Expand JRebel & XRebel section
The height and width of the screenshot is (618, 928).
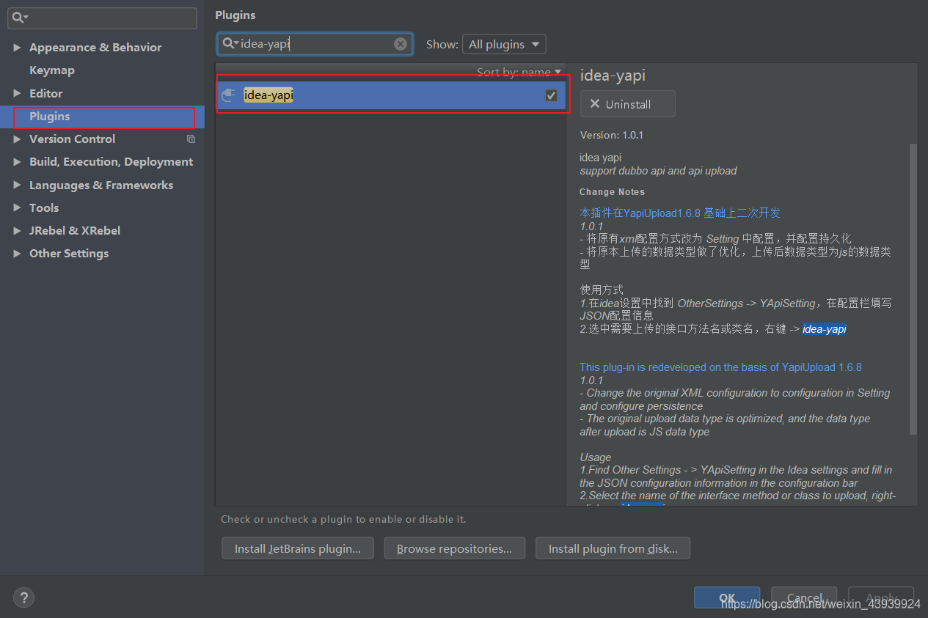[x=17, y=231]
